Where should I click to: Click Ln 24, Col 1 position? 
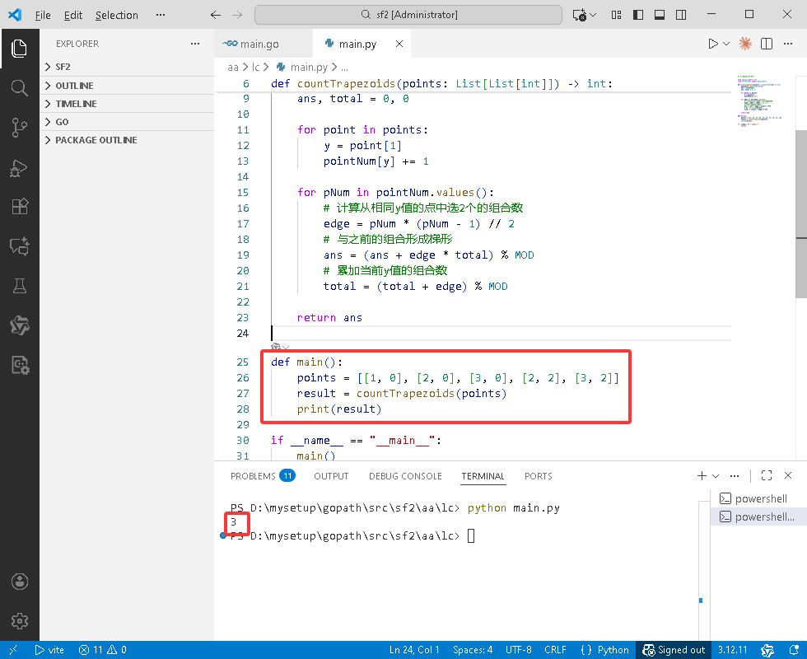pos(414,650)
